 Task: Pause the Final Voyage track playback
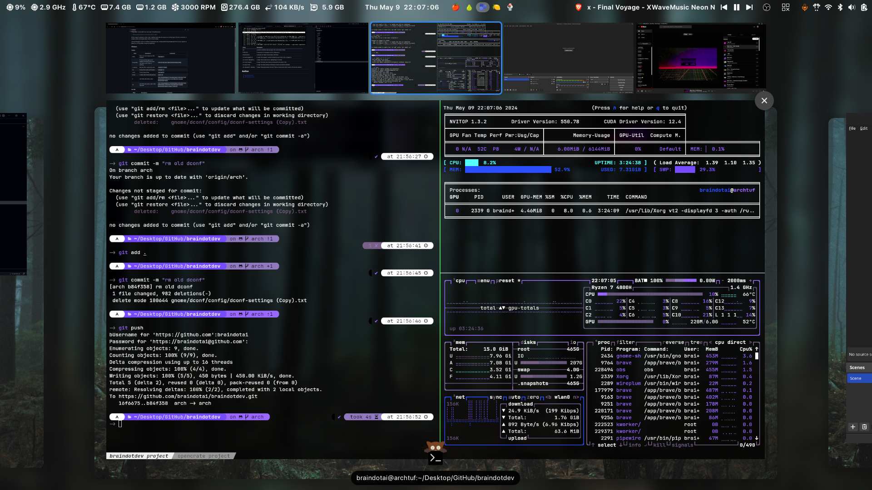point(736,7)
